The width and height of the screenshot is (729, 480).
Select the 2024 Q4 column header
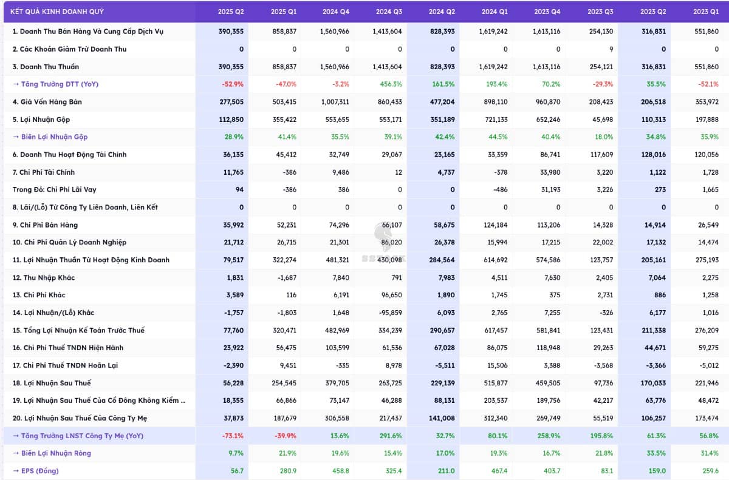coord(336,12)
